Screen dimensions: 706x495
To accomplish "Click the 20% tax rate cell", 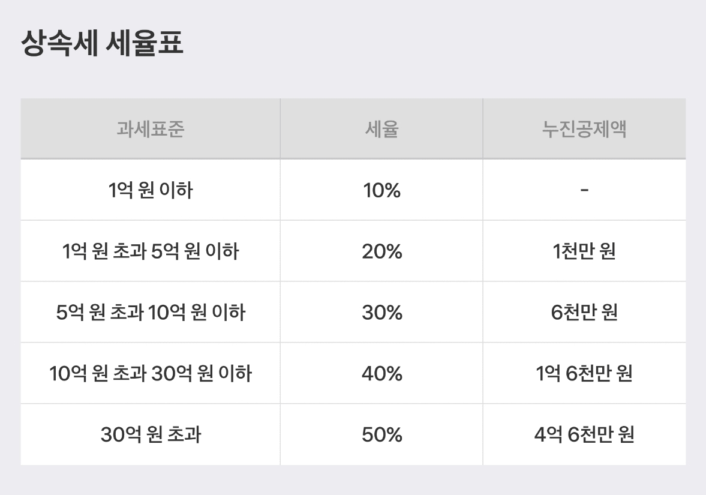I will coord(381,252).
